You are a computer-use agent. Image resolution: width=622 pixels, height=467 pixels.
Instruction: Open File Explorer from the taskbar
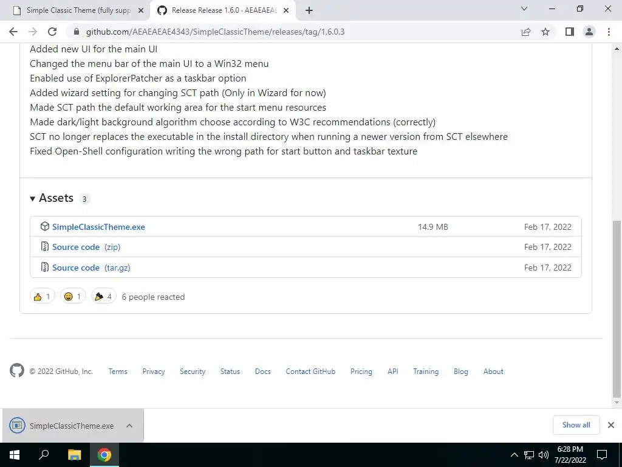point(74,455)
